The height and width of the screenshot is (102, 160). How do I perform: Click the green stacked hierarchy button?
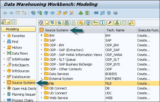point(117,23)
